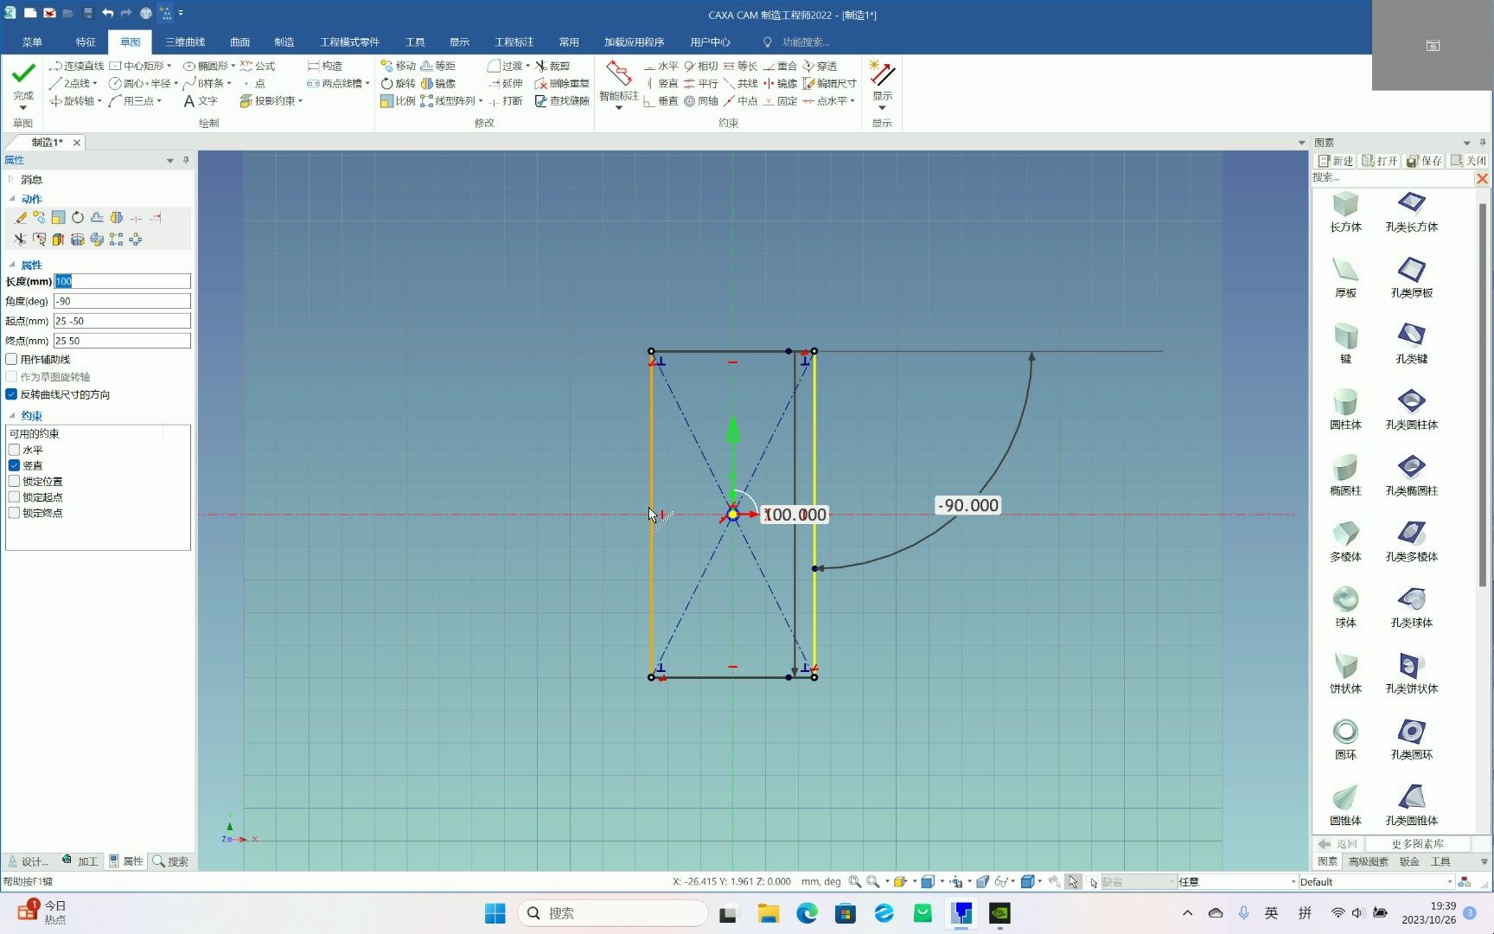This screenshot has width=1494, height=934.
Task: Uncheck the 竖直 constraint checkbox
Action: pyautogui.click(x=14, y=465)
